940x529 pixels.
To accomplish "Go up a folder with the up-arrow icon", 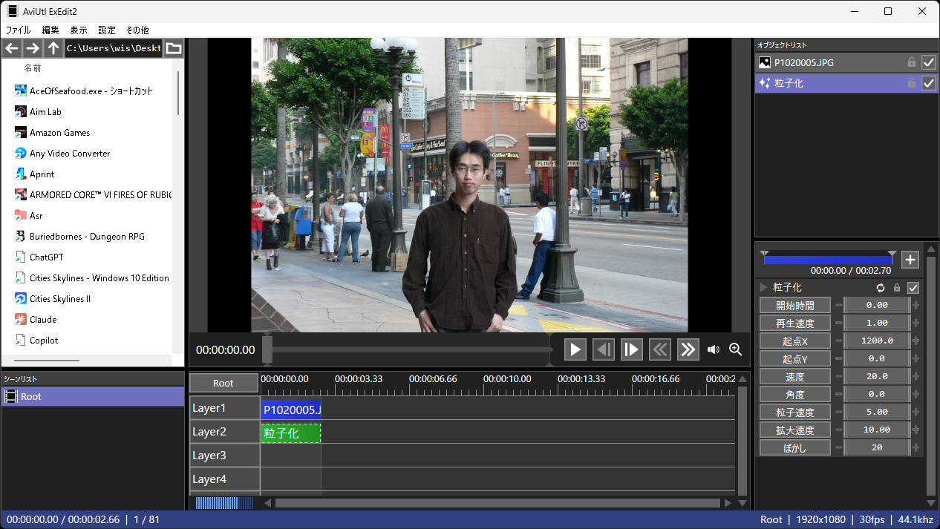I will [x=52, y=47].
